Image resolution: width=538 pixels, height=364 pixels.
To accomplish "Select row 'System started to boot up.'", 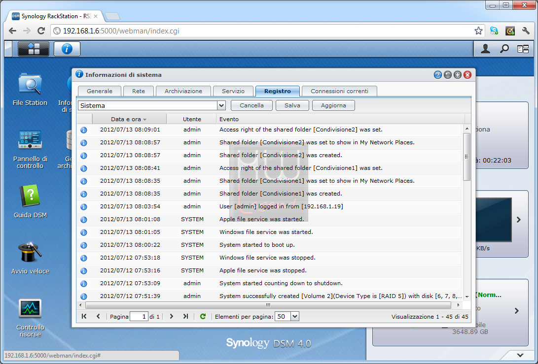I will pos(269,245).
